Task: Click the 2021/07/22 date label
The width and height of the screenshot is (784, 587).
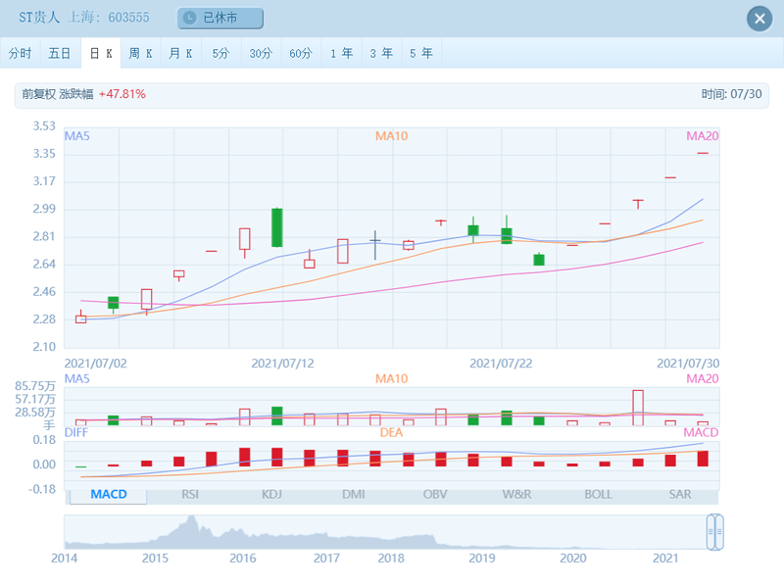Action: click(501, 364)
